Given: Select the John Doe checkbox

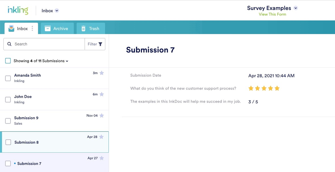Looking at the screenshot, I should (x=8, y=100).
